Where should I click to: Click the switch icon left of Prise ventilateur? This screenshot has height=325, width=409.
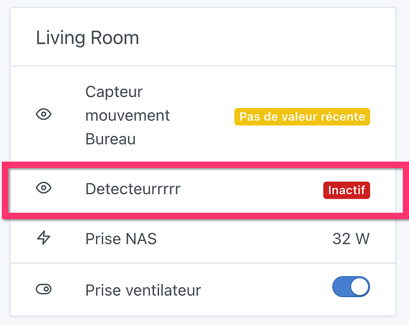coord(44,289)
